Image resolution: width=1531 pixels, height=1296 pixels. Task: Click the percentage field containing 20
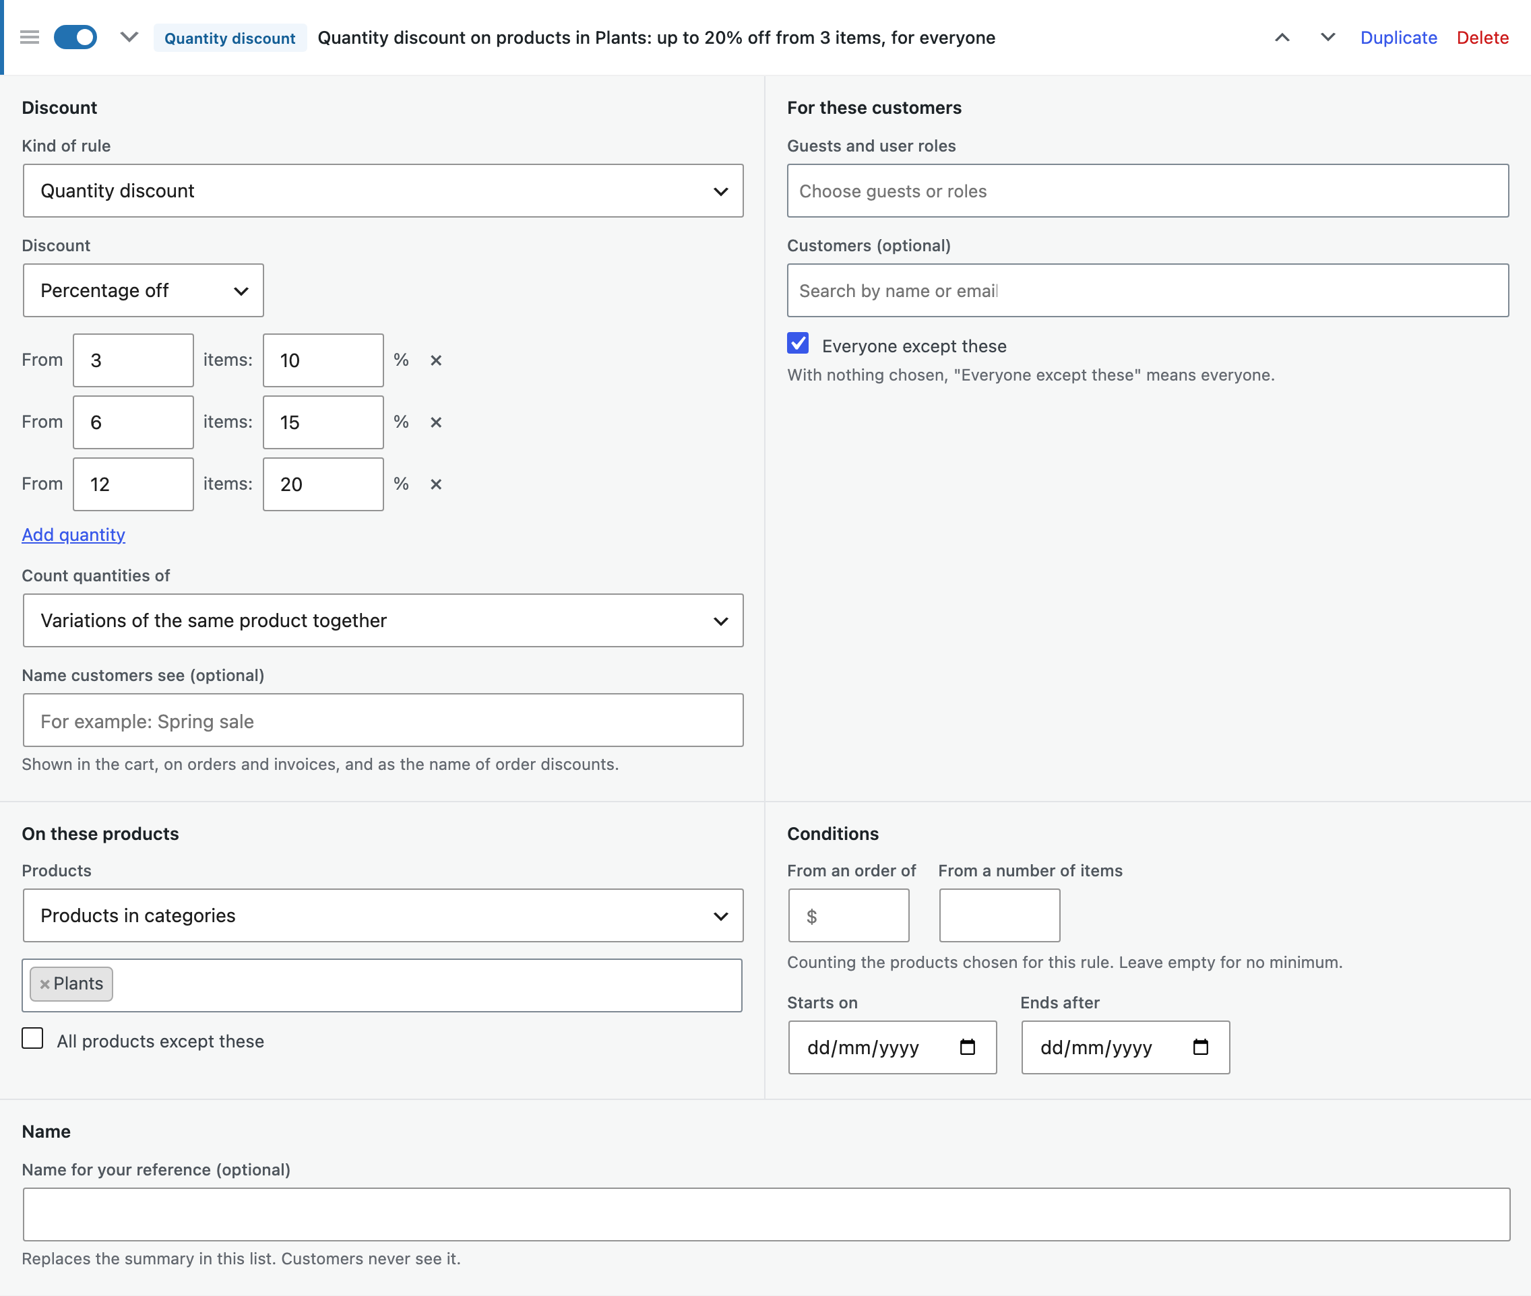[x=323, y=485]
